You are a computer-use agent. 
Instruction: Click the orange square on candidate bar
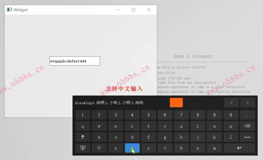(x=176, y=103)
